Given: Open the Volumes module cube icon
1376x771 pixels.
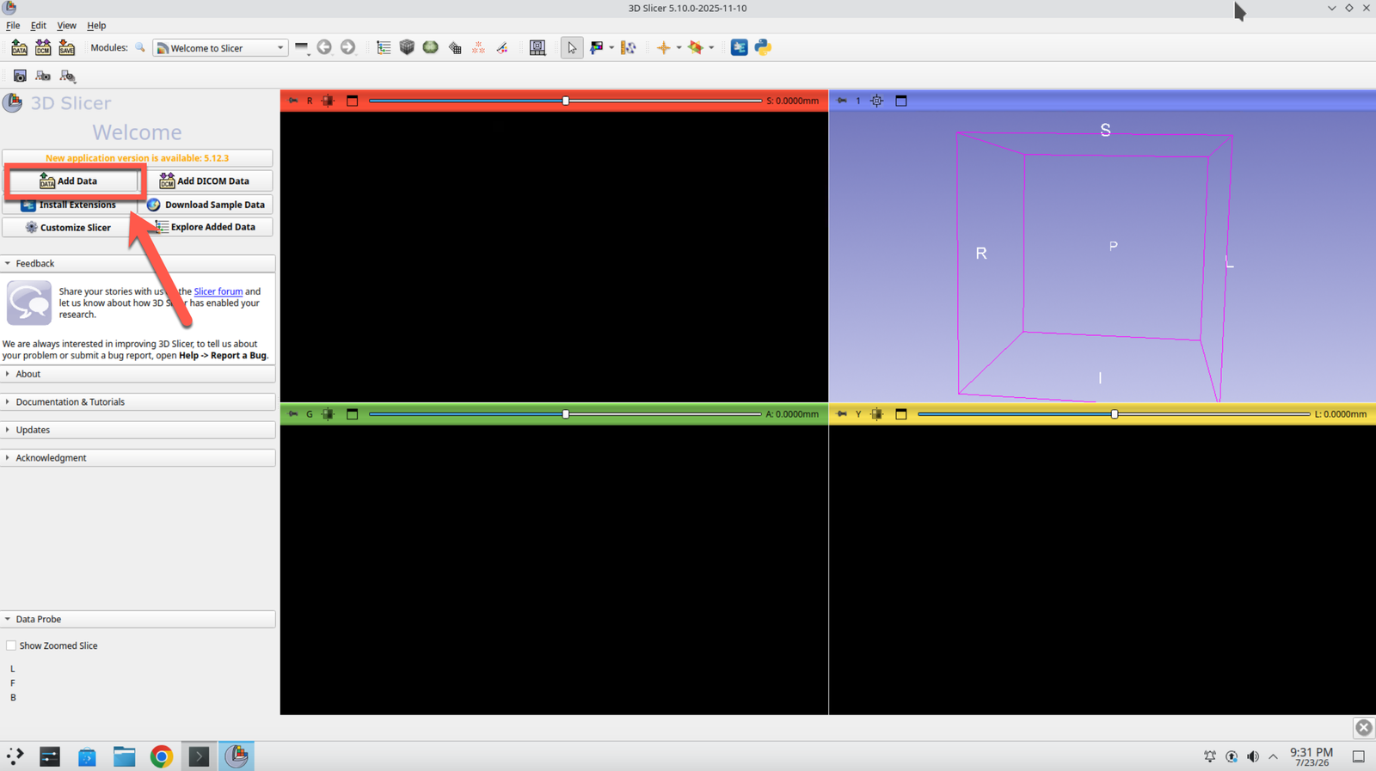Looking at the screenshot, I should (x=407, y=47).
